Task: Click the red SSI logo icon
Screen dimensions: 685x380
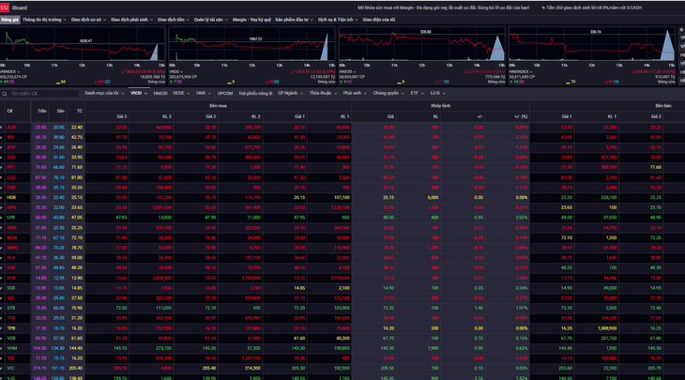Action: (5, 8)
